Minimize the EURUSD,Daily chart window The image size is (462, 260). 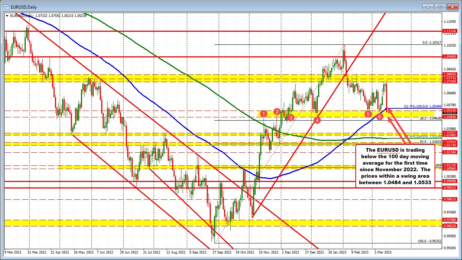(x=427, y=6)
